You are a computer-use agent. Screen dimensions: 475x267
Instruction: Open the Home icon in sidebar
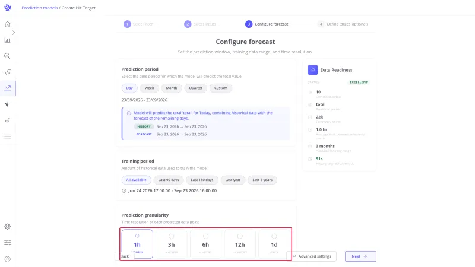8,24
